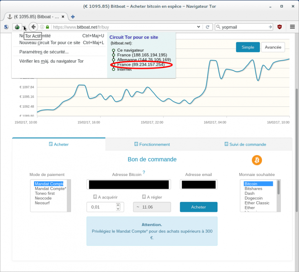299x272 pixels.
Task: Select Neosurf in payment mode list
Action: tap(43, 203)
